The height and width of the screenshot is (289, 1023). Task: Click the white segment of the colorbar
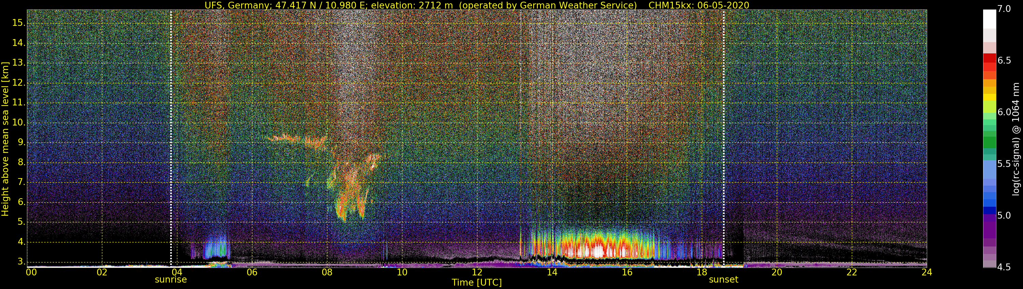(x=989, y=19)
